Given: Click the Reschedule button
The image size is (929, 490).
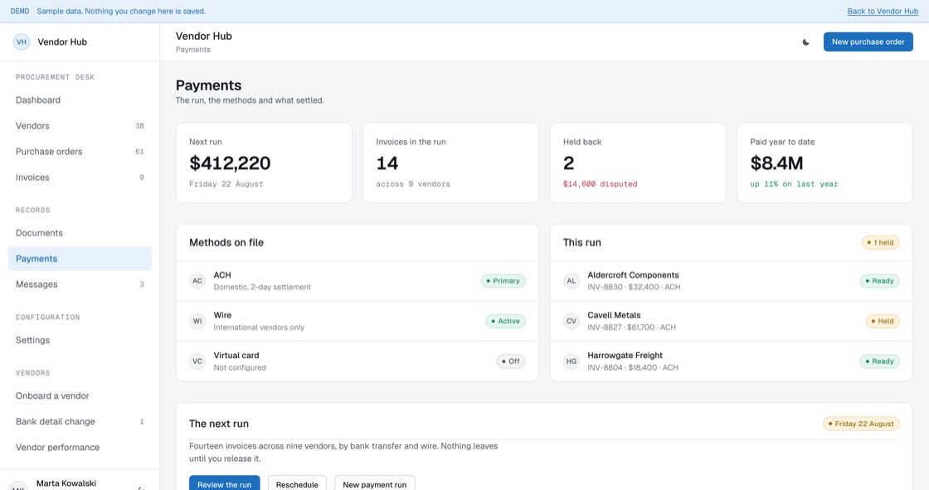Looking at the screenshot, I should 297,484.
